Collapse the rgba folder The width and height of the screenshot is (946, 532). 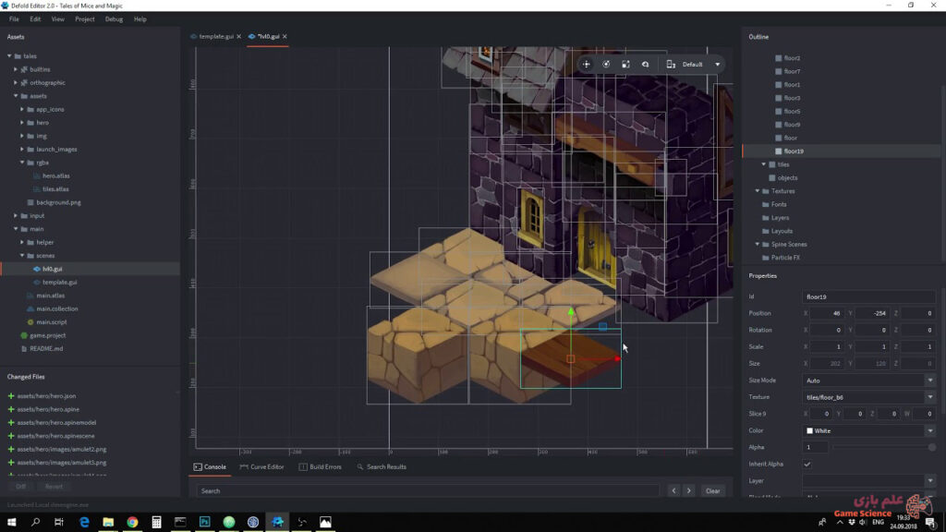[x=22, y=163]
